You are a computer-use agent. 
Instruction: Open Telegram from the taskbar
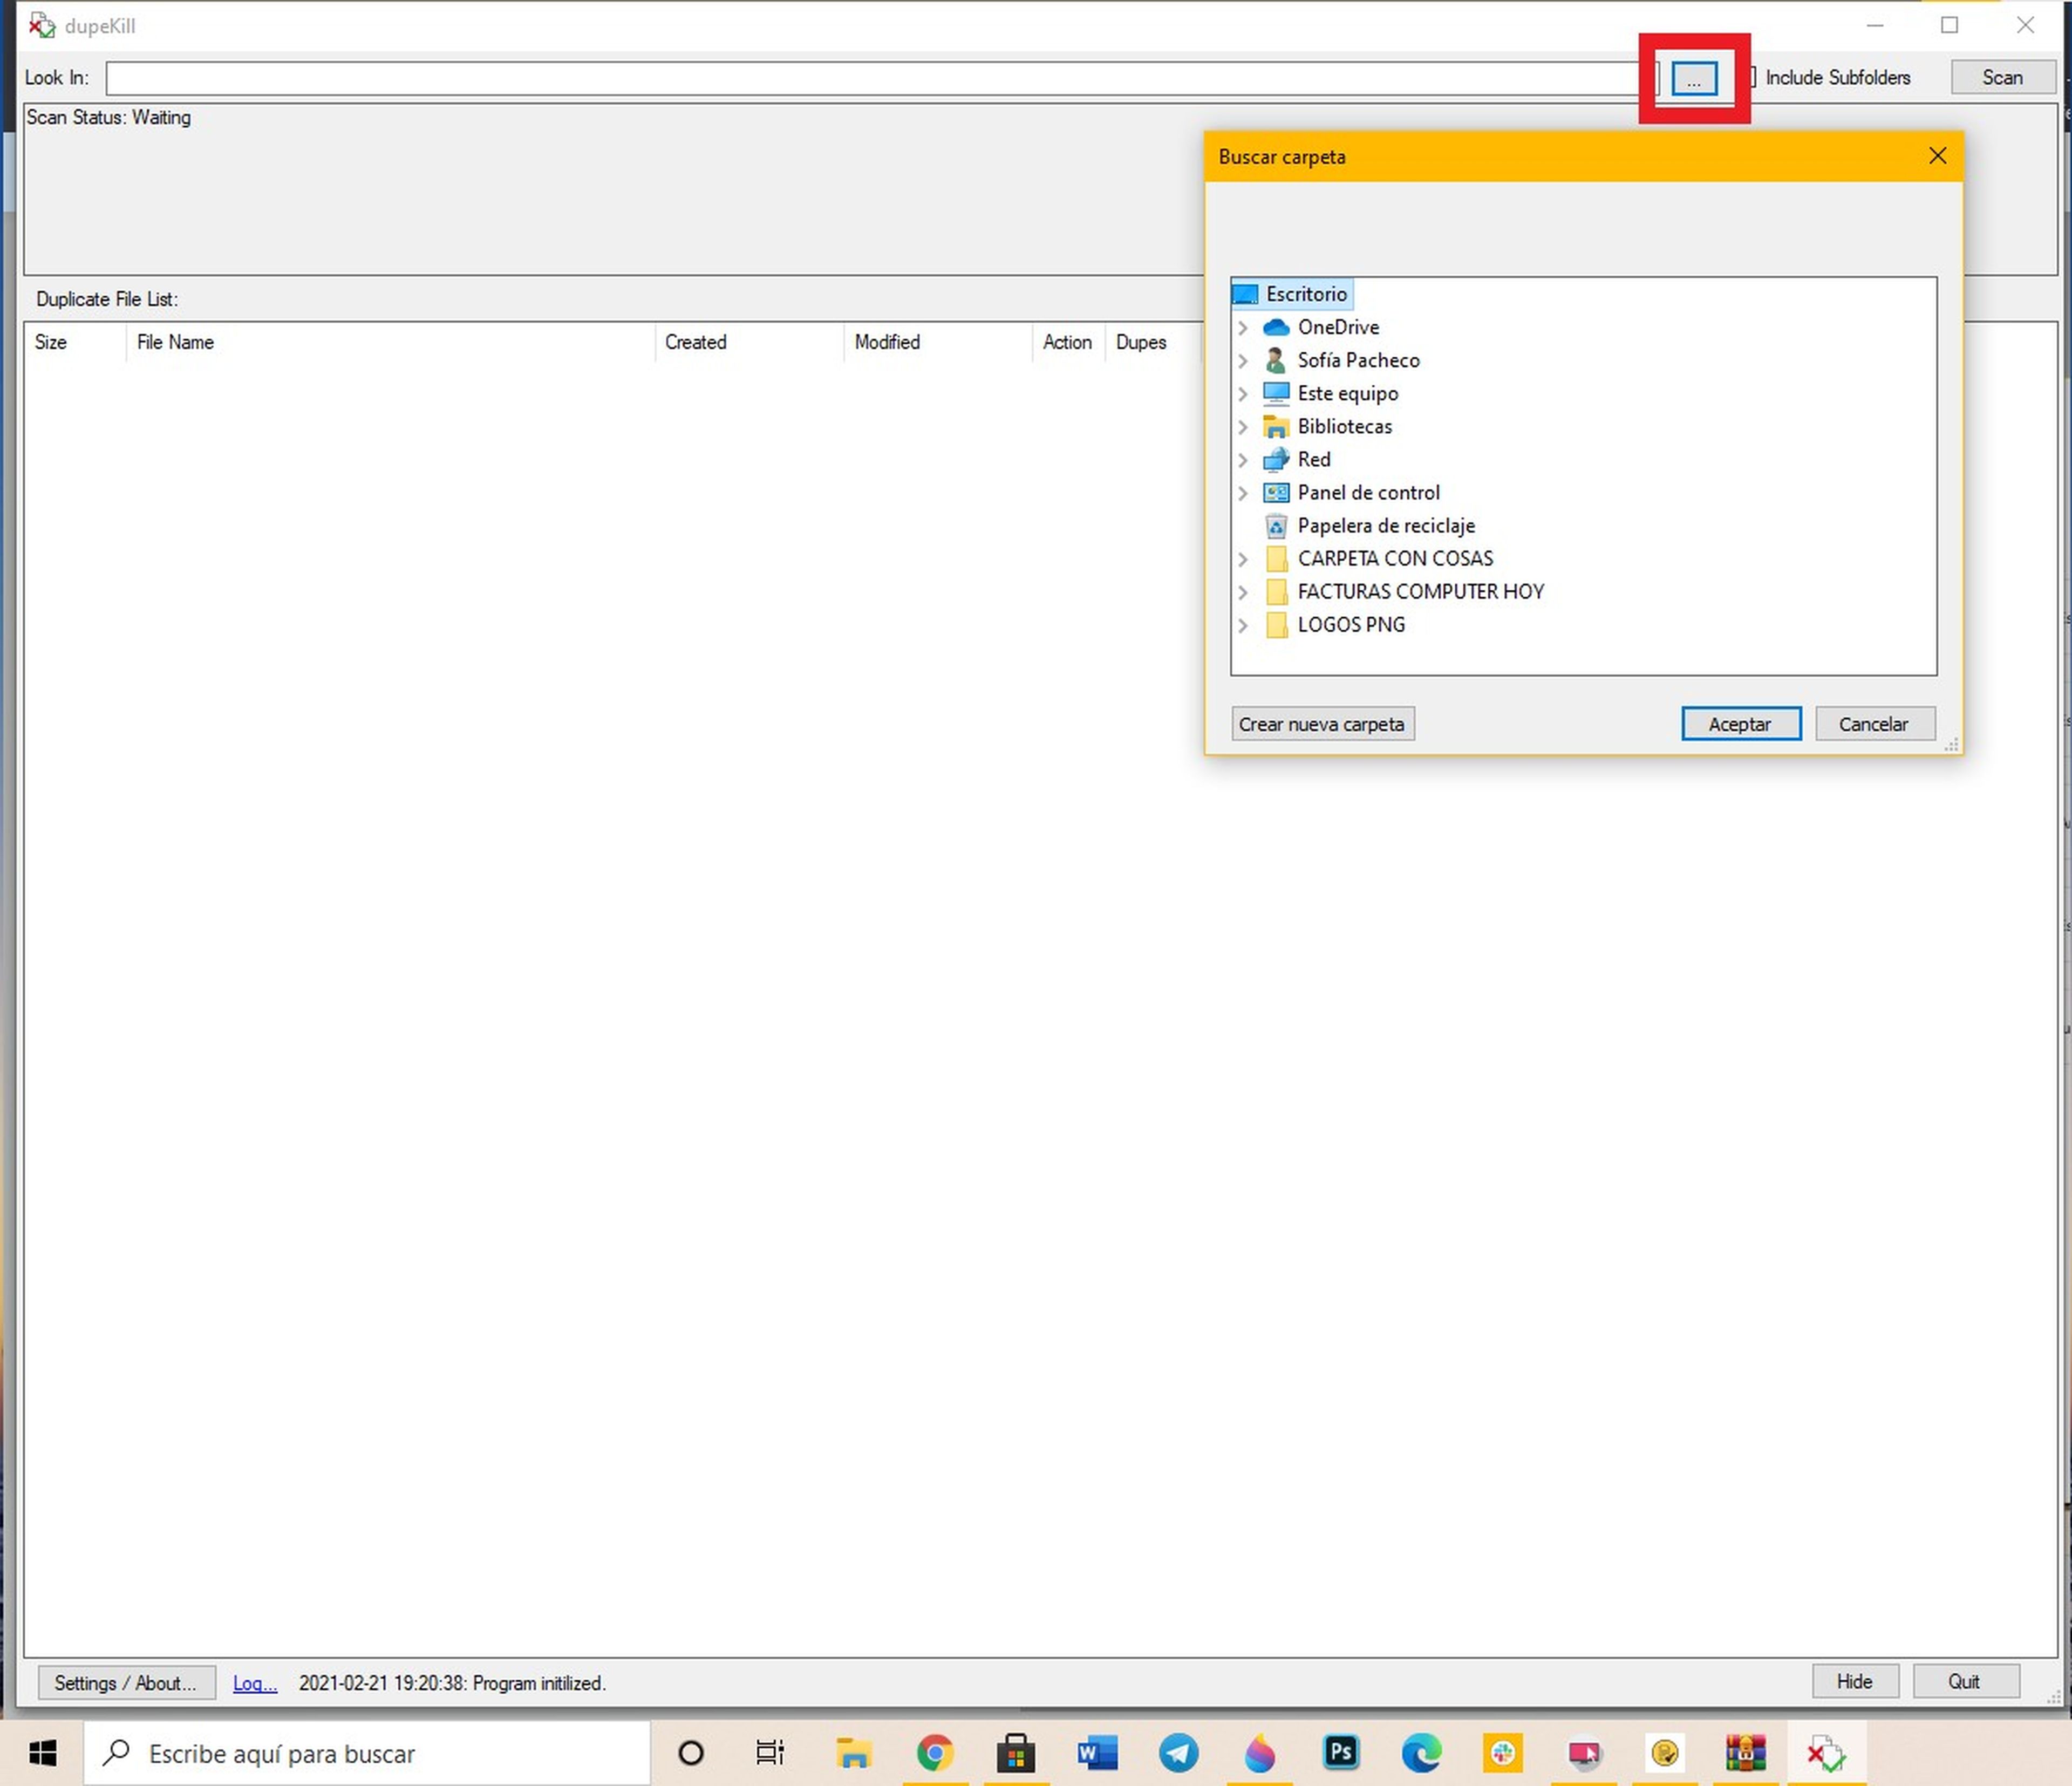(1178, 1752)
